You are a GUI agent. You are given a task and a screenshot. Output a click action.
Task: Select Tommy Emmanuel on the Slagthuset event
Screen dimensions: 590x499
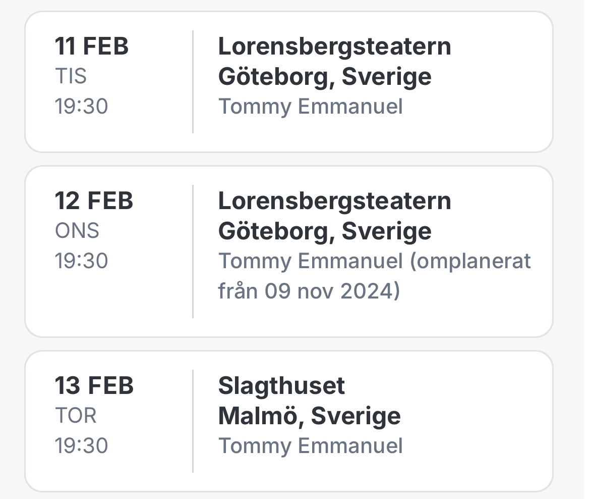310,446
